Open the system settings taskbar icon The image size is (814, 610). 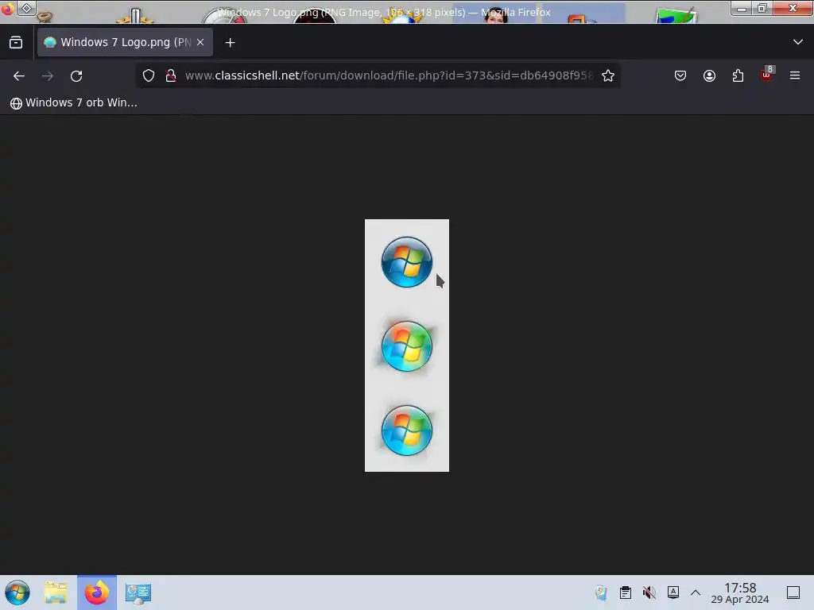pyautogui.click(x=138, y=593)
